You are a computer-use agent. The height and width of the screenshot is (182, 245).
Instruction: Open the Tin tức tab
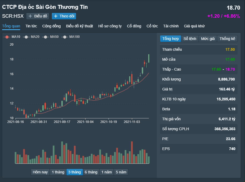31,26
